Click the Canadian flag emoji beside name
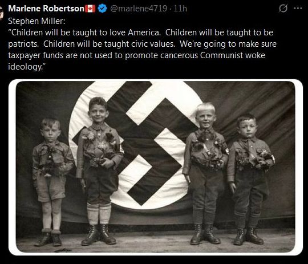This screenshot has width=308, height=264. point(90,9)
